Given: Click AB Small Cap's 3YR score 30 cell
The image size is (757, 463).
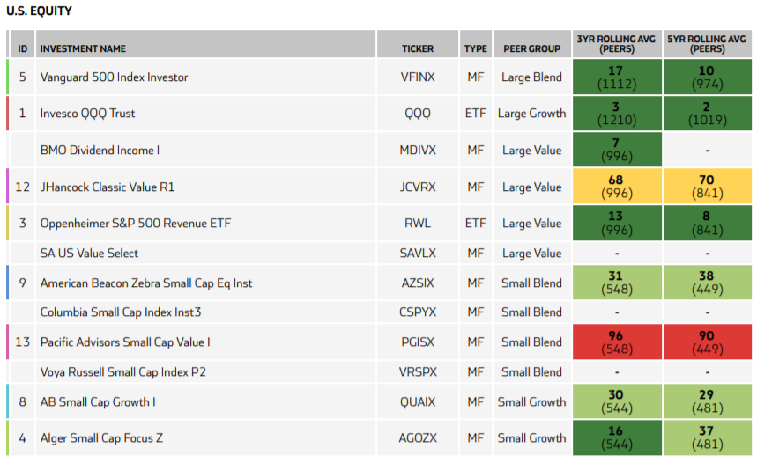Looking at the screenshot, I should point(617,401).
